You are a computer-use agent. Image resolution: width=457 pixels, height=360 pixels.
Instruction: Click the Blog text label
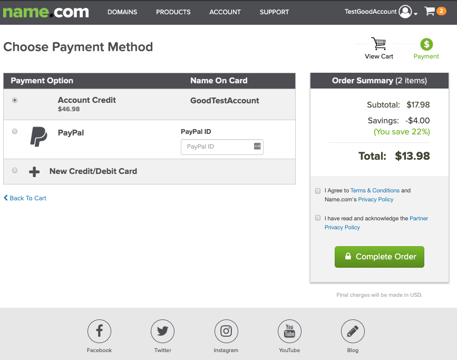point(353,350)
